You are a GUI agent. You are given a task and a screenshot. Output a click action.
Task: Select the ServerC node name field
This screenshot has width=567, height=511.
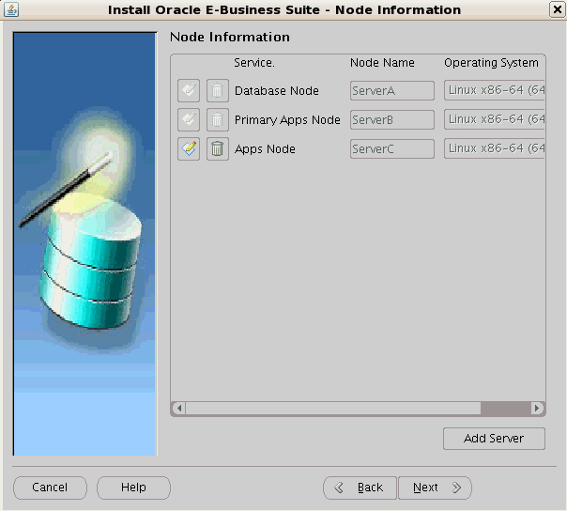pyautogui.click(x=392, y=148)
